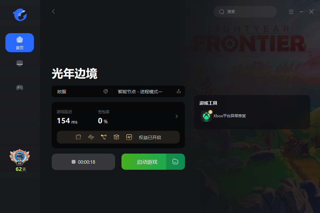This screenshot has width=320, height=213.
Task: Expand latency details with right chevron
Action: coord(177,116)
